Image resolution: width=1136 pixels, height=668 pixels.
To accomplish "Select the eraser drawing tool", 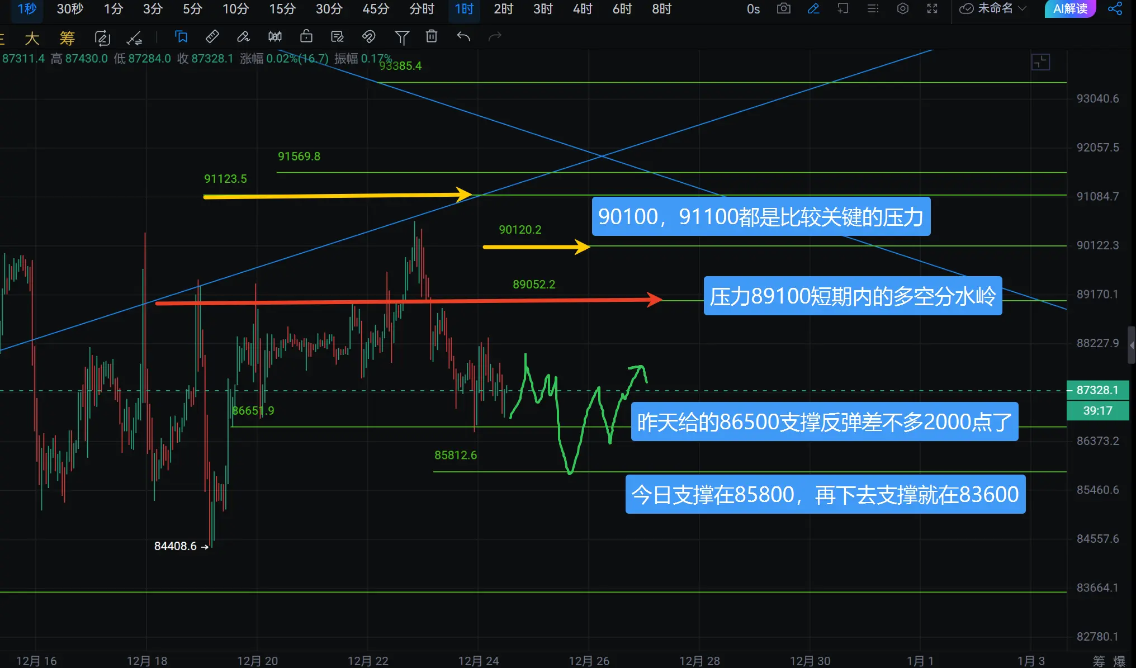I will (243, 37).
